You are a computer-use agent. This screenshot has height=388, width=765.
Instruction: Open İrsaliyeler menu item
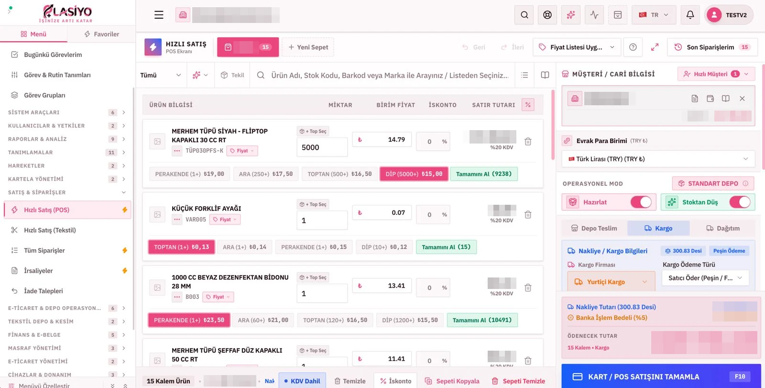[x=67, y=271]
